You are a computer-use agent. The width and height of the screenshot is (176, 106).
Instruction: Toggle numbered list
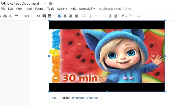point(92,16)
